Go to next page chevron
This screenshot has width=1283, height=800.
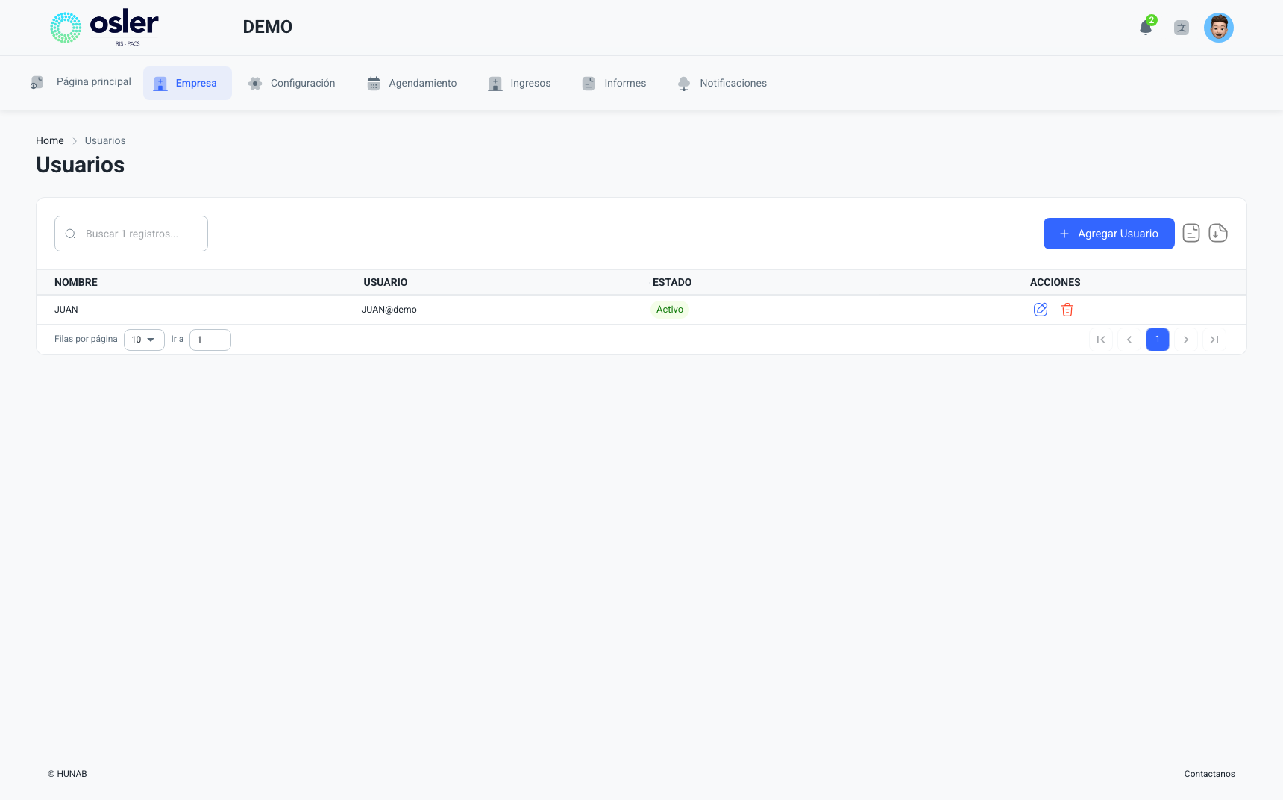coord(1186,340)
